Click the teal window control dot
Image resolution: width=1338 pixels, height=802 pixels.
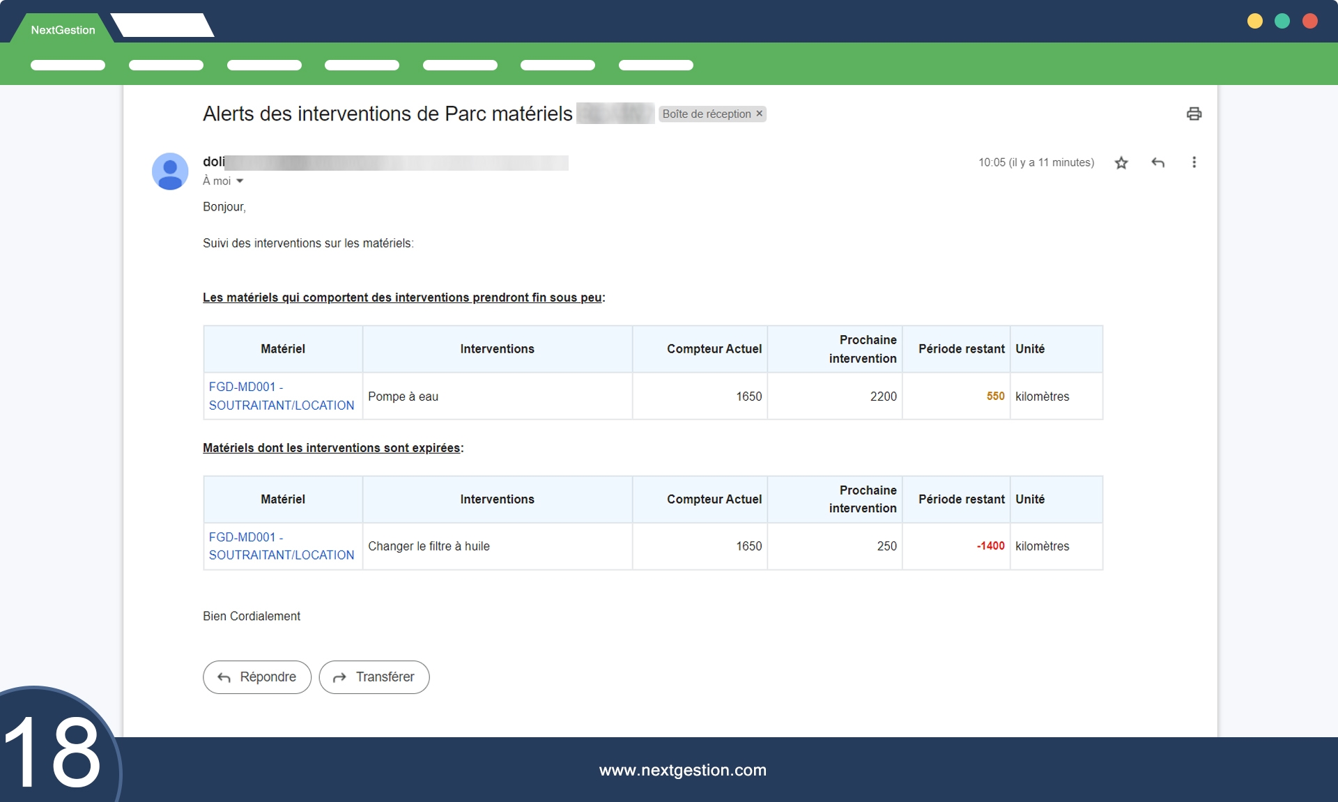point(1282,21)
